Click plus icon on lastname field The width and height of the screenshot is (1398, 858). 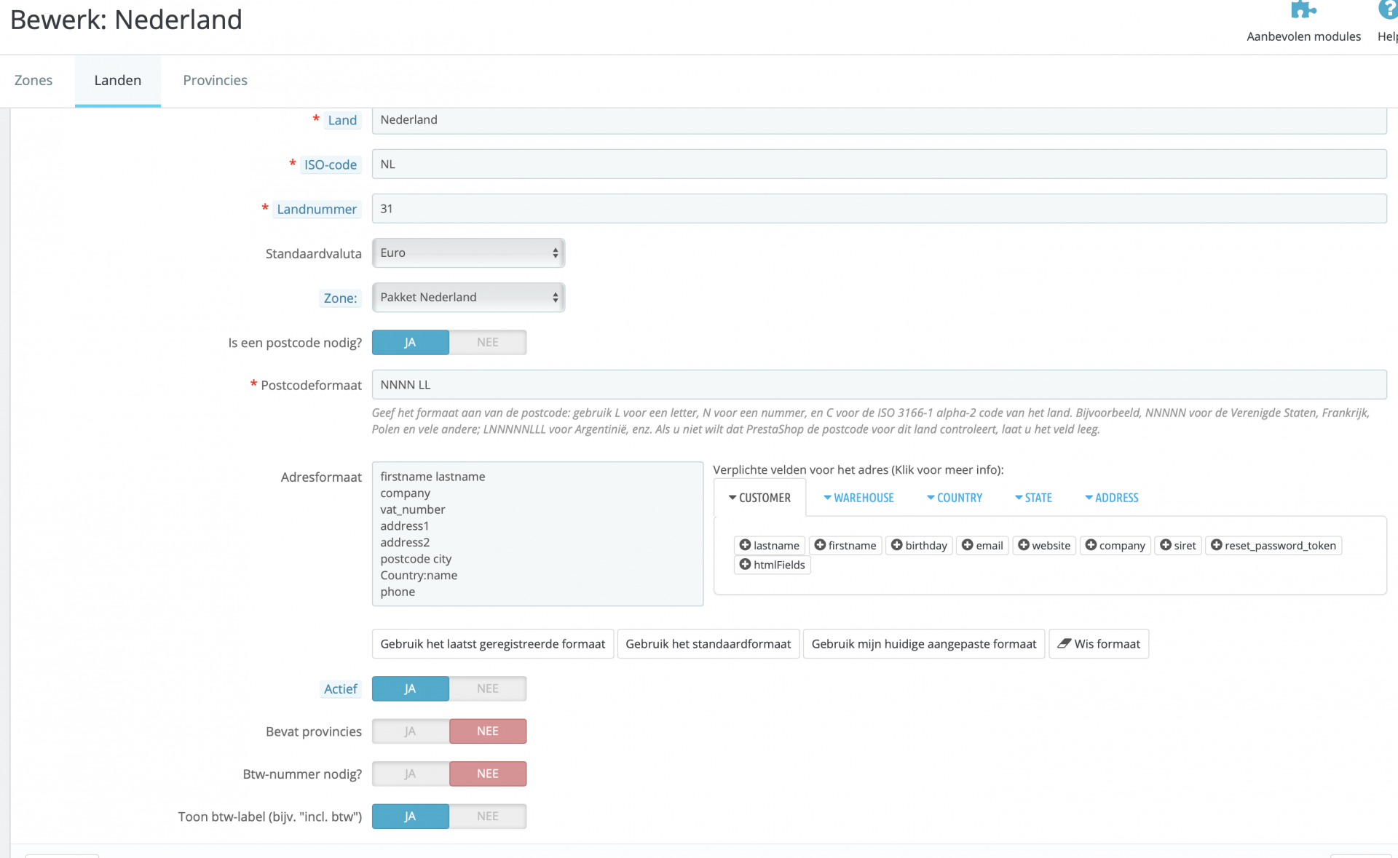745,545
